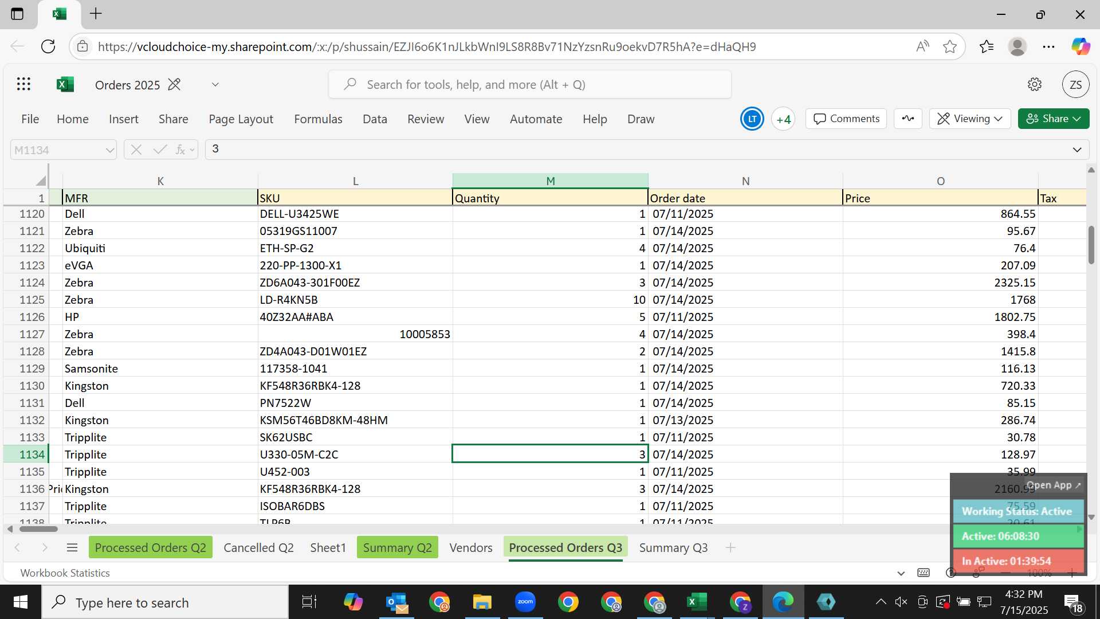Switch to Summary Q3 sheet
Screen dimensions: 1100x619
click(x=673, y=547)
